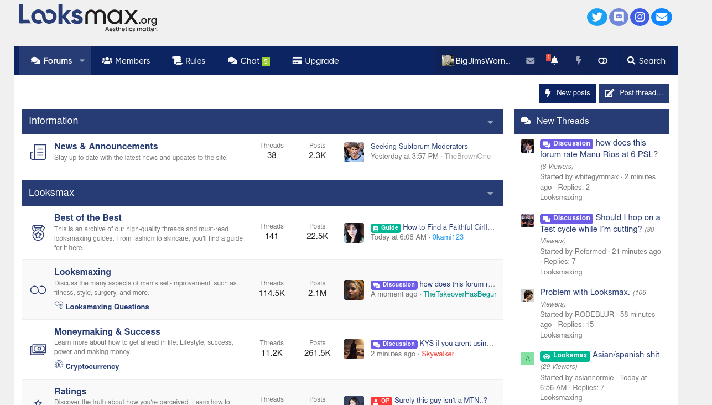The height and width of the screenshot is (405, 712).
Task: Expand the Forums dropdown arrow
Action: [x=82, y=61]
